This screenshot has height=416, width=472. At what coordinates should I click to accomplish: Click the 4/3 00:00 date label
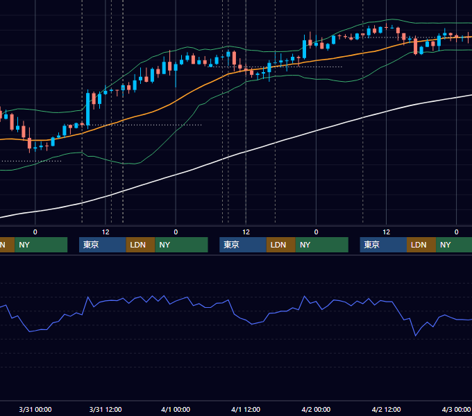pos(456,409)
